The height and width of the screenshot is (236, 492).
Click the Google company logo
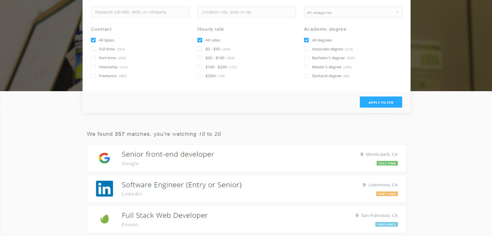[x=104, y=158]
